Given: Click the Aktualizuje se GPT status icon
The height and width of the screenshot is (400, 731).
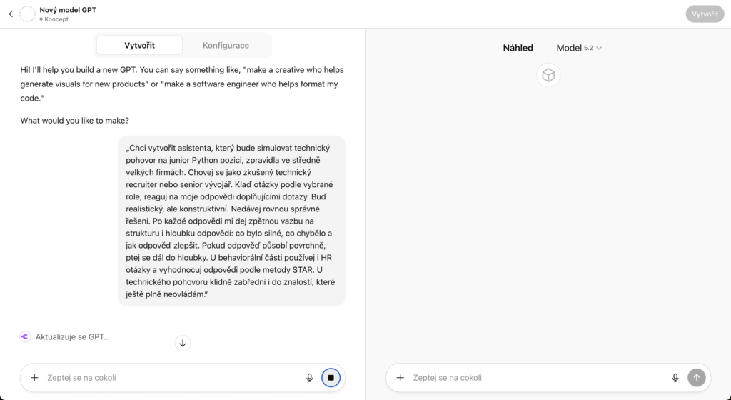Looking at the screenshot, I should [26, 336].
